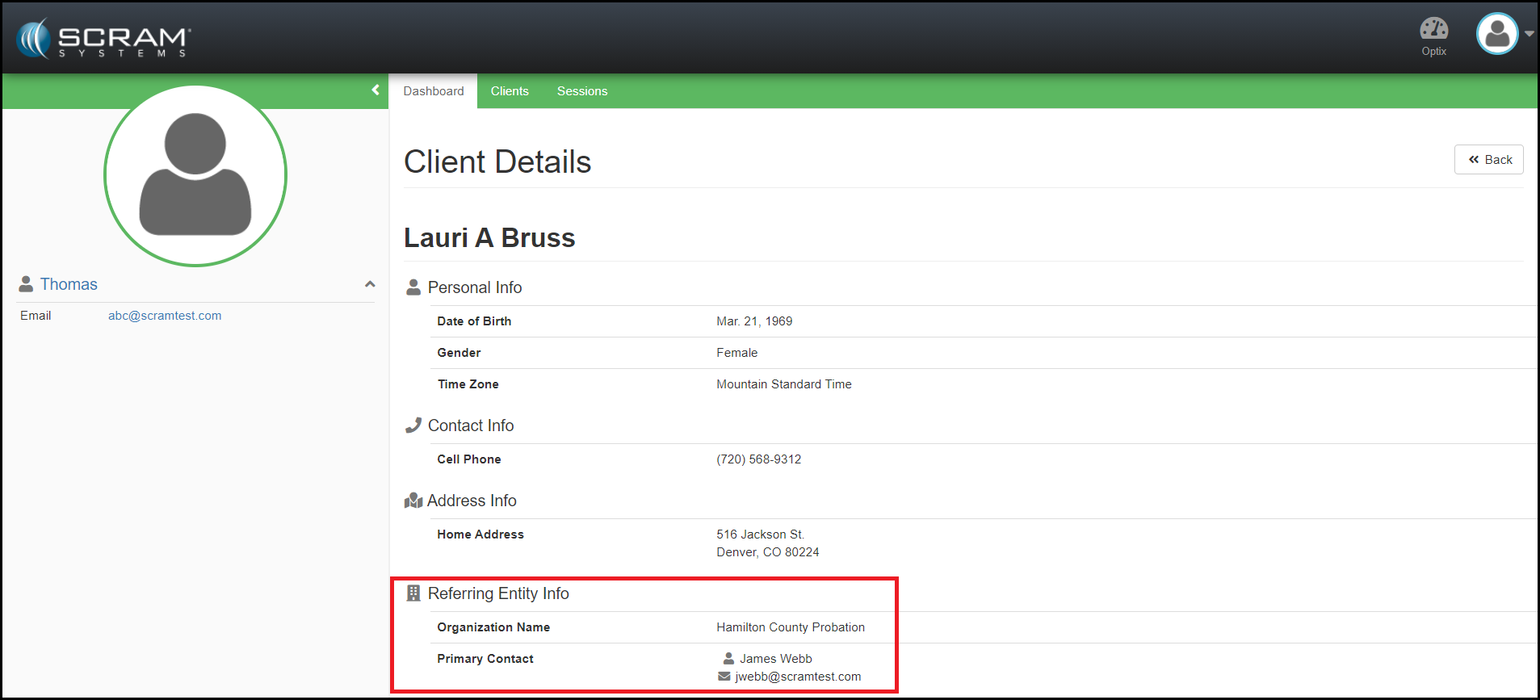
Task: Click the cell phone number (720) 568-9312
Action: pyautogui.click(x=758, y=459)
